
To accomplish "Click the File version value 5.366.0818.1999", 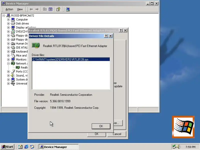I will pyautogui.click(x=60, y=101).
